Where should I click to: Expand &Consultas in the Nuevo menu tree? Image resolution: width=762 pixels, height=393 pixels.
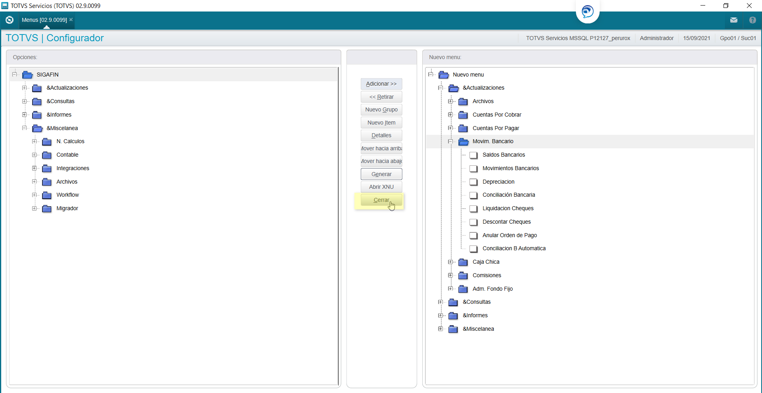(x=441, y=302)
